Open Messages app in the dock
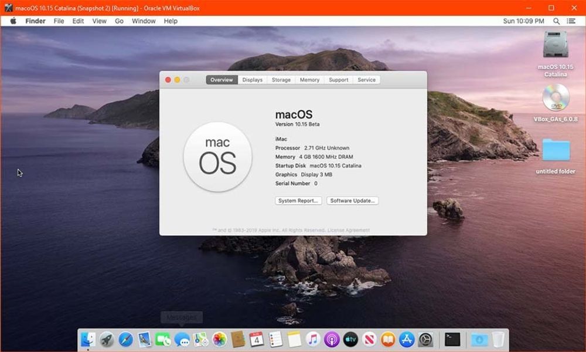The width and height of the screenshot is (586, 352). click(x=182, y=340)
